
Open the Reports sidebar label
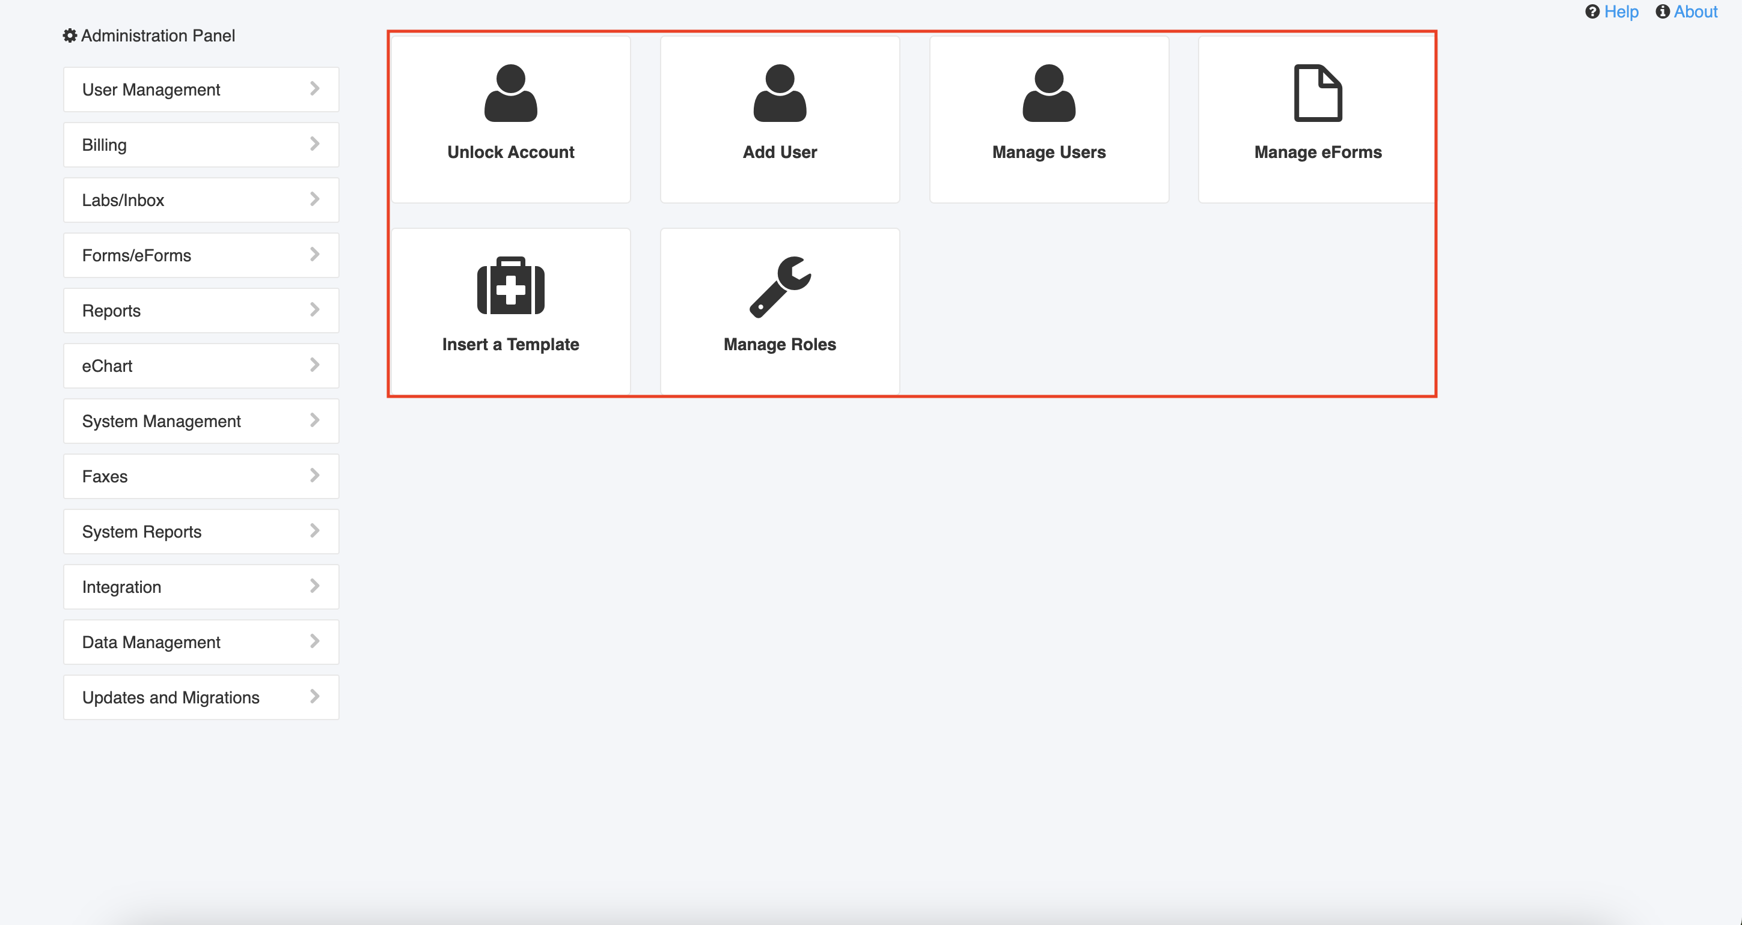pyautogui.click(x=112, y=311)
